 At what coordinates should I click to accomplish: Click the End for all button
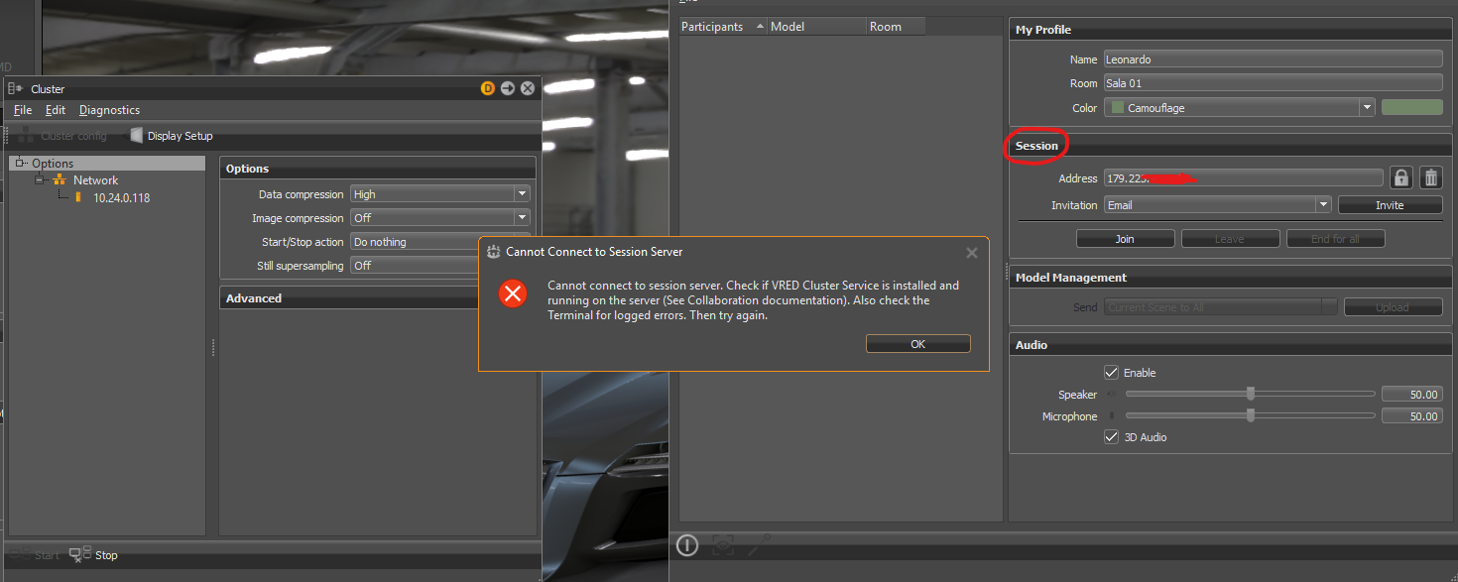click(1335, 239)
